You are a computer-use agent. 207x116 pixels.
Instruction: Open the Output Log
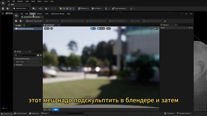pos(34,113)
